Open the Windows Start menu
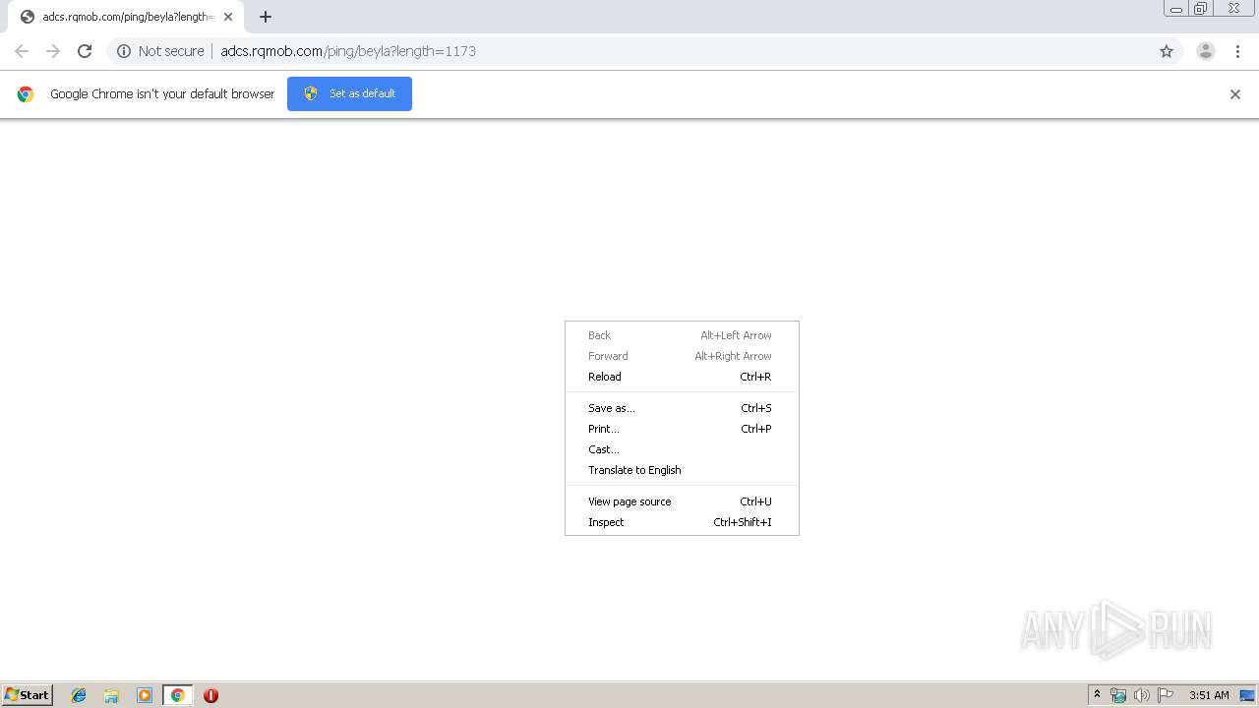This screenshot has height=708, width=1259. pos(27,695)
